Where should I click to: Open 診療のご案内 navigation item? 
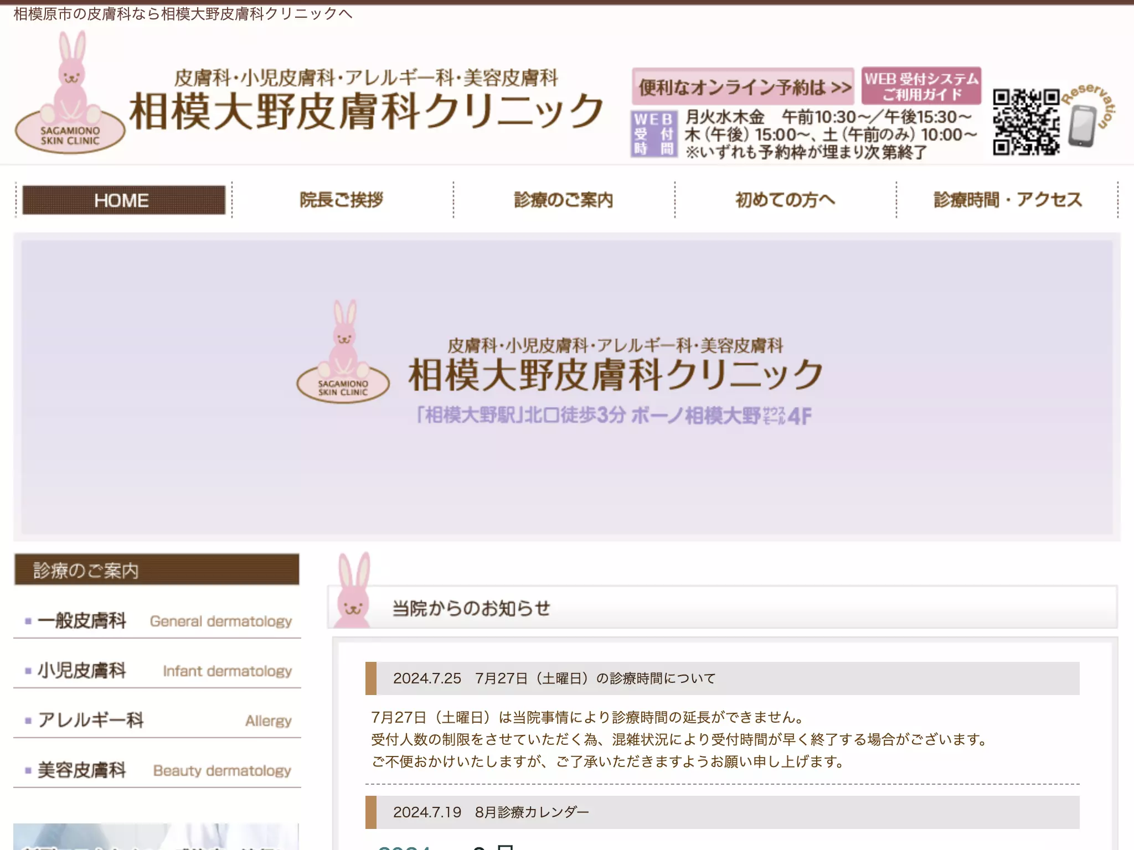click(x=563, y=200)
